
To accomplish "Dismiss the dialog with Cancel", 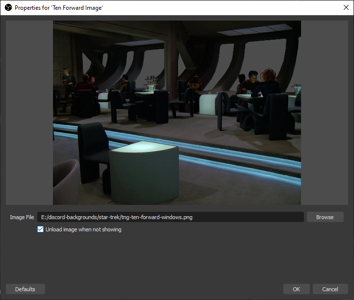I will [330, 289].
